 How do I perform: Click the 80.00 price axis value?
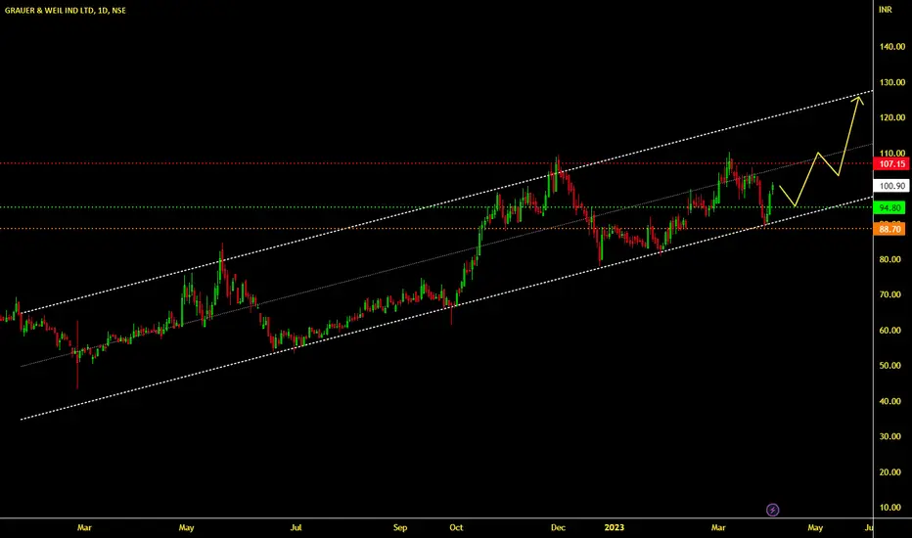(889, 259)
